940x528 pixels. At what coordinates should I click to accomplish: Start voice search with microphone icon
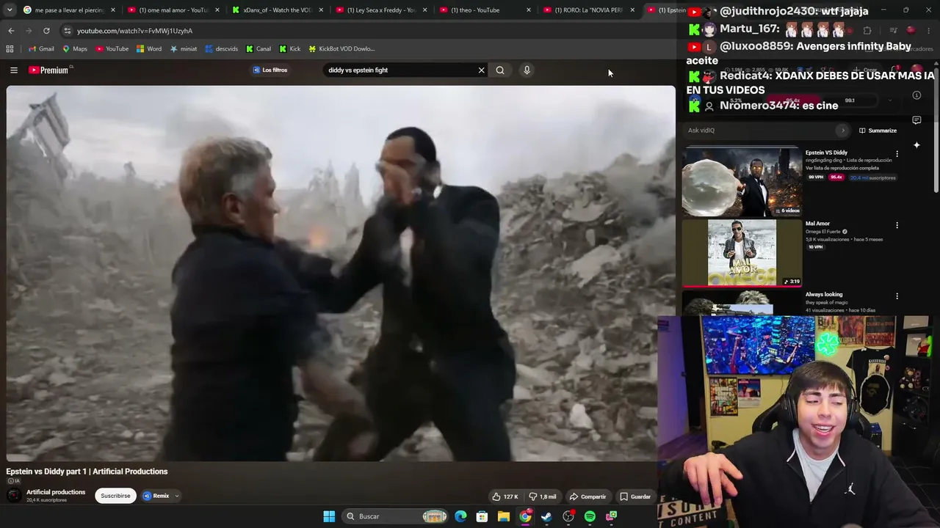(x=527, y=70)
